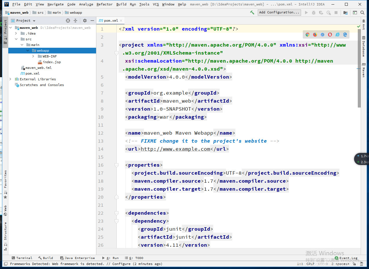Expand the WEB-INF folder
The image size is (369, 269).
(34, 56)
